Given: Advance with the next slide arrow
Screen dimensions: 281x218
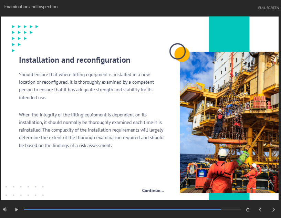Looking at the screenshot, I should (x=273, y=209).
